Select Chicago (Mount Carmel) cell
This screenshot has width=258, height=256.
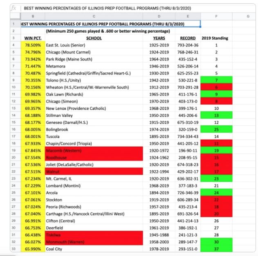point(94,52)
